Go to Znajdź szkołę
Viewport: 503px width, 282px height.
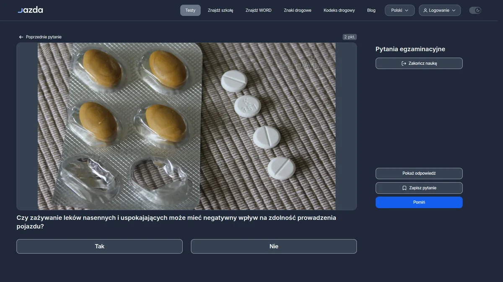(x=220, y=10)
